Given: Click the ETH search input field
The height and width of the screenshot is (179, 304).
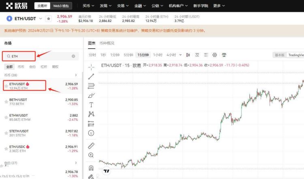Looking at the screenshot, I should click(40, 56).
